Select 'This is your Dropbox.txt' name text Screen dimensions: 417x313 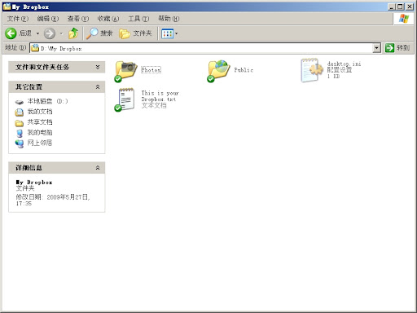coord(160,96)
